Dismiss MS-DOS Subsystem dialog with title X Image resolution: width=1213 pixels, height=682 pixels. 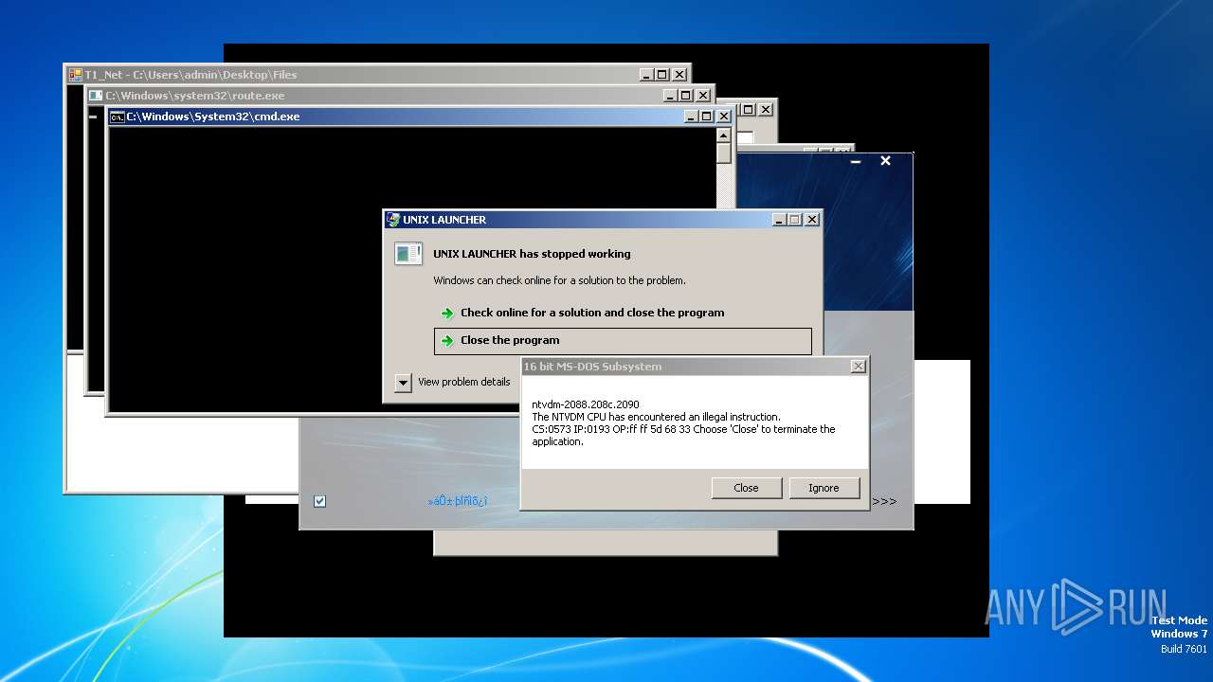tap(859, 367)
